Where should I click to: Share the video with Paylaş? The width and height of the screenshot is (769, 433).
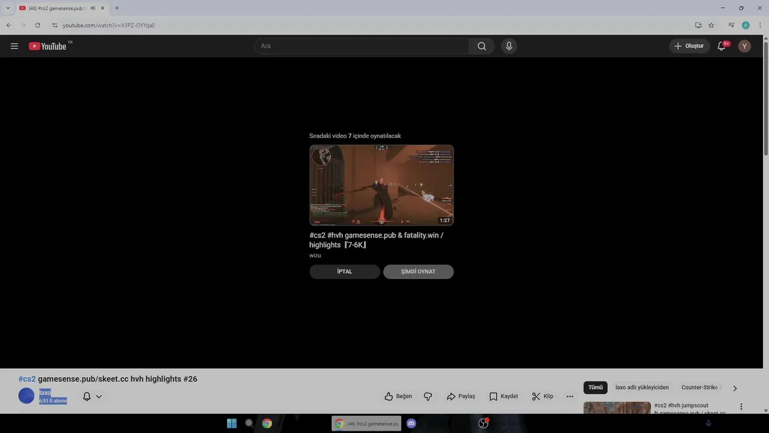(x=461, y=396)
